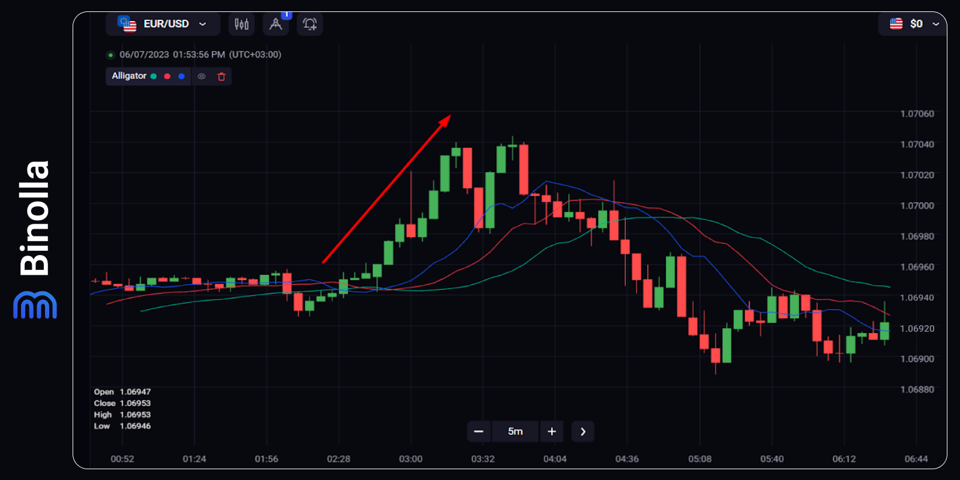Viewport: 960px width, 480px height.
Task: Click the 1.06880 price axis label
Action: pos(917,389)
